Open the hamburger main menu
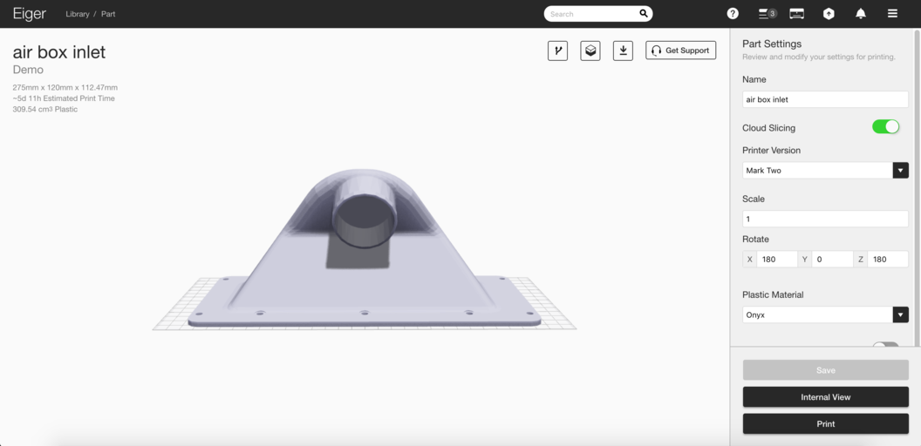 [x=892, y=14]
